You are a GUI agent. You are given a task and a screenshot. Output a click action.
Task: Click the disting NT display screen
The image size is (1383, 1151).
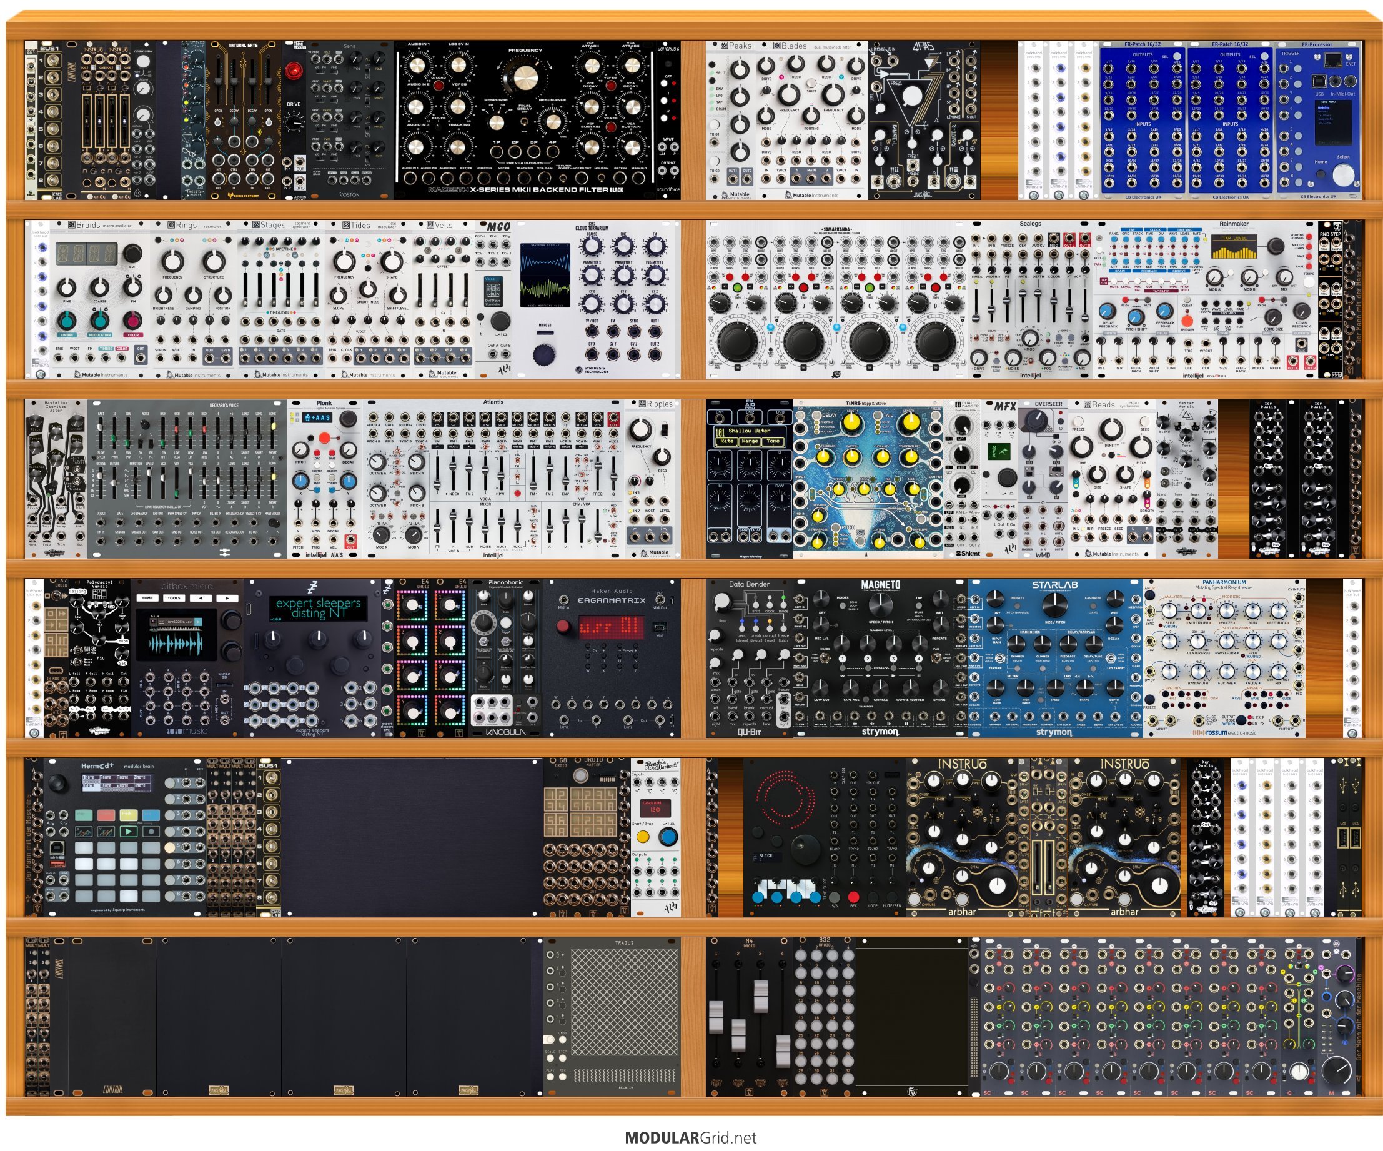318,609
